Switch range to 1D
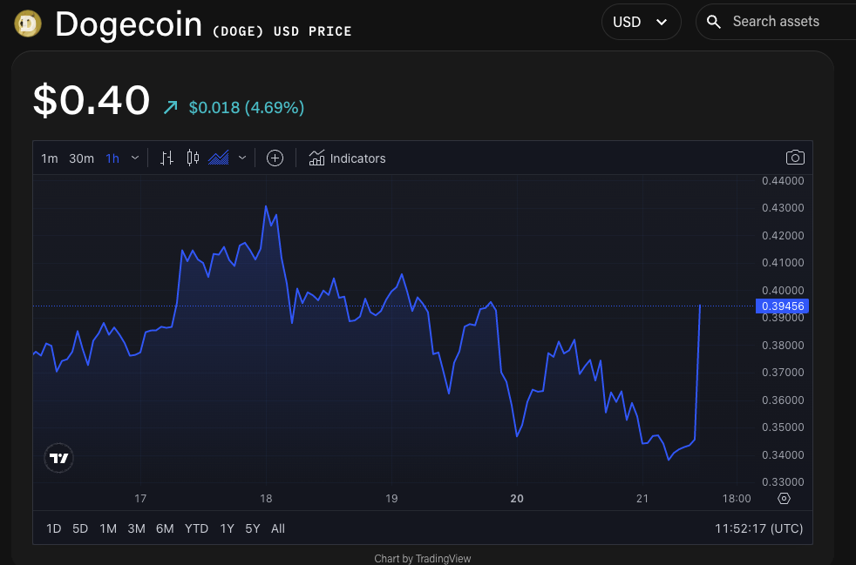The width and height of the screenshot is (856, 565). point(53,528)
